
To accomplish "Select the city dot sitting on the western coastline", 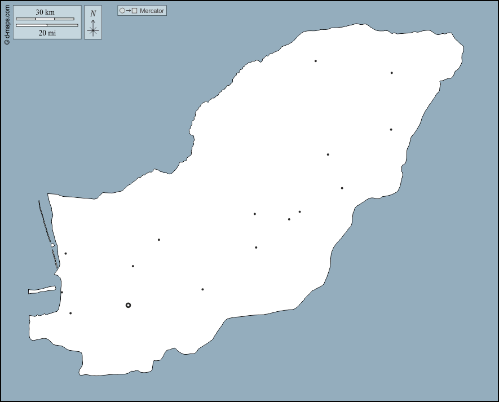I will point(62,292).
